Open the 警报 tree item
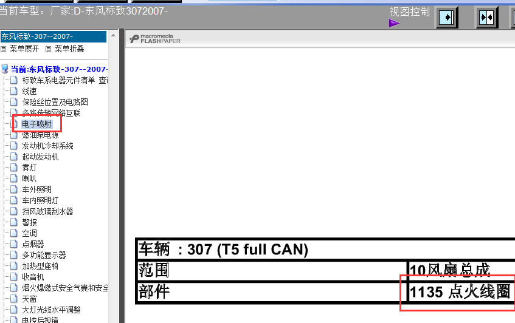The image size is (515, 323). pyautogui.click(x=29, y=222)
